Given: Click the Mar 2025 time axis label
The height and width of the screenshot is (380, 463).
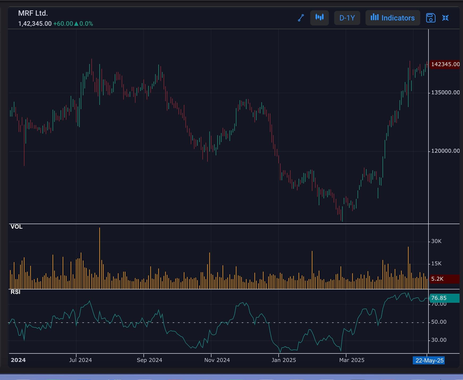Looking at the screenshot, I should [352, 360].
